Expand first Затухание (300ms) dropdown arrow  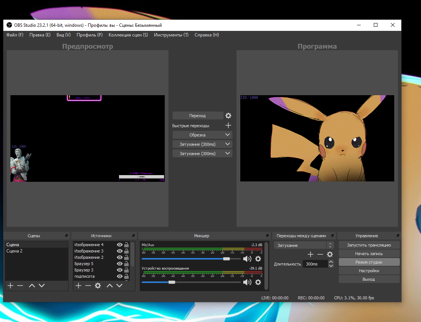pyautogui.click(x=227, y=144)
